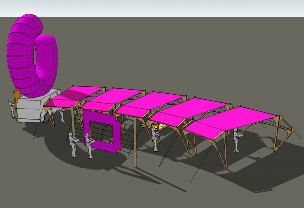Screen dimensions: 304x208
Task: Select the person under the fourth canopy
Action: [x=155, y=139]
